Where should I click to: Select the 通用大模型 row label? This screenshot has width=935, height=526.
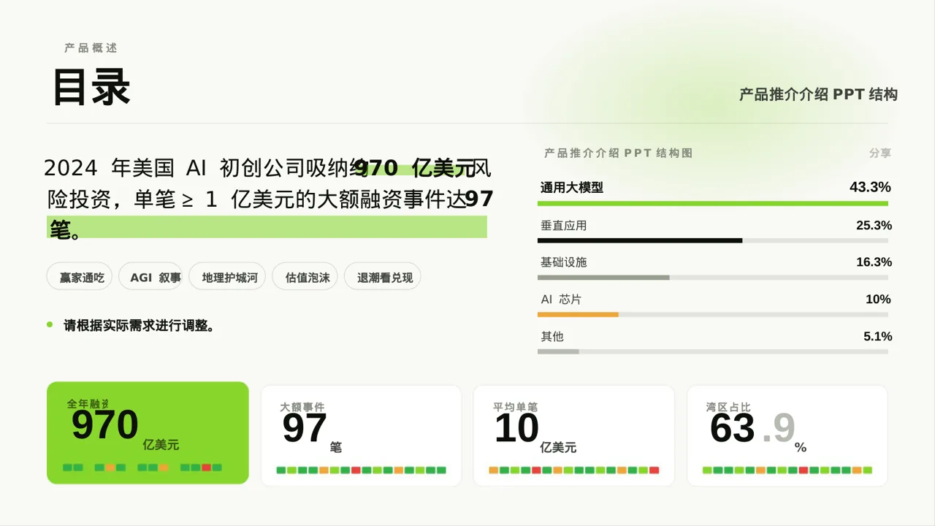click(x=572, y=188)
